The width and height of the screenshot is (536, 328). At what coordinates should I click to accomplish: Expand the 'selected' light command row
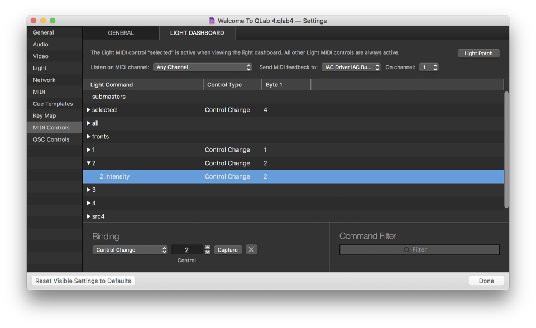coord(89,110)
